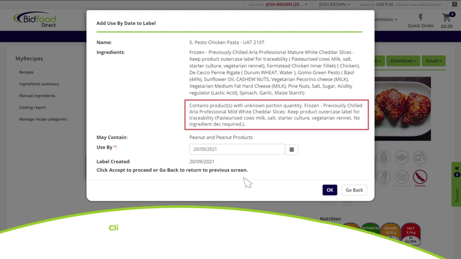The width and height of the screenshot is (461, 259).
Task: Open Manual ingredients in sidebar
Action: coord(37,96)
